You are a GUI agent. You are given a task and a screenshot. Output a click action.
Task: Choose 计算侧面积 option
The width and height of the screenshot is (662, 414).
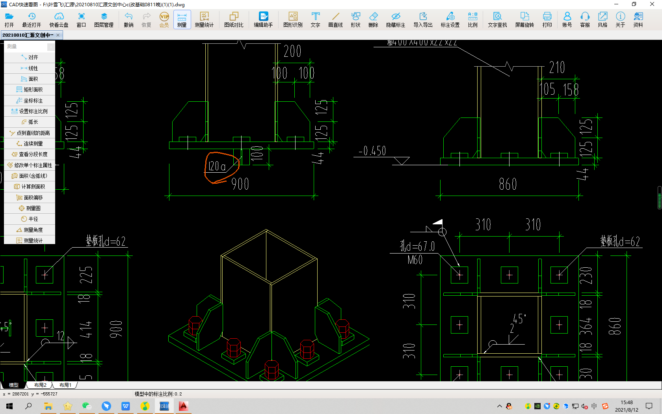[x=30, y=186]
